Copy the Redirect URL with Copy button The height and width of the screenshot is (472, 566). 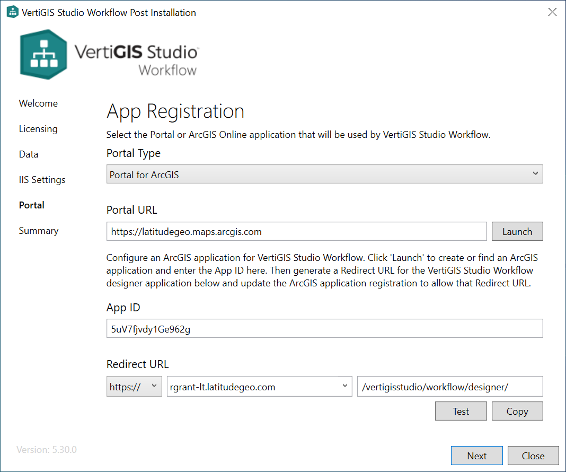coord(517,412)
